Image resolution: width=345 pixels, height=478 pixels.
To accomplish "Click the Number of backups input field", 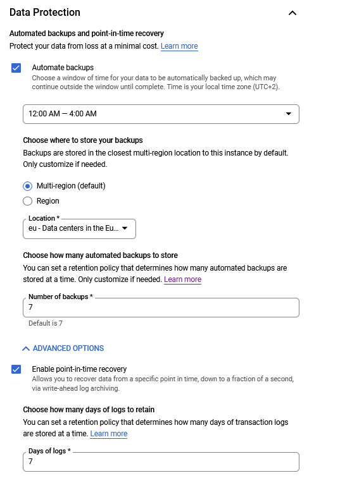I will click(x=161, y=307).
